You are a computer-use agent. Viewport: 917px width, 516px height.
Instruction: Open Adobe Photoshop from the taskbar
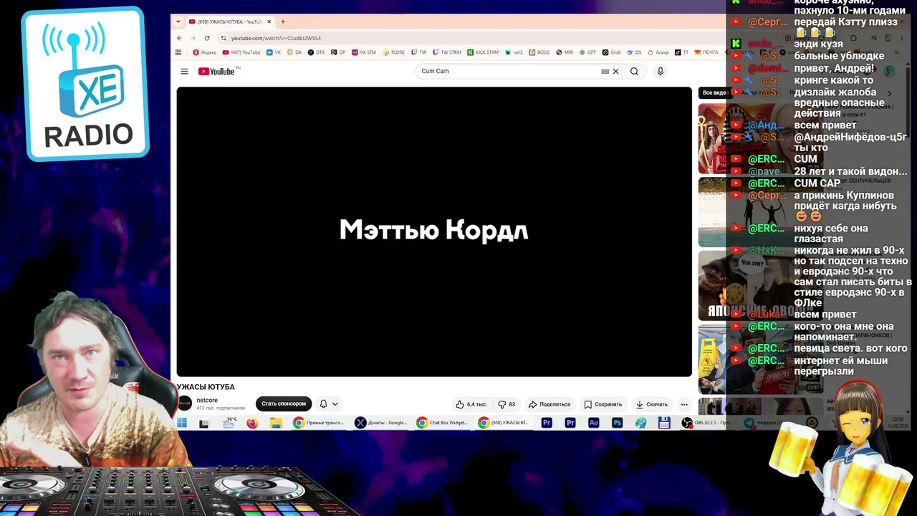pos(617,423)
